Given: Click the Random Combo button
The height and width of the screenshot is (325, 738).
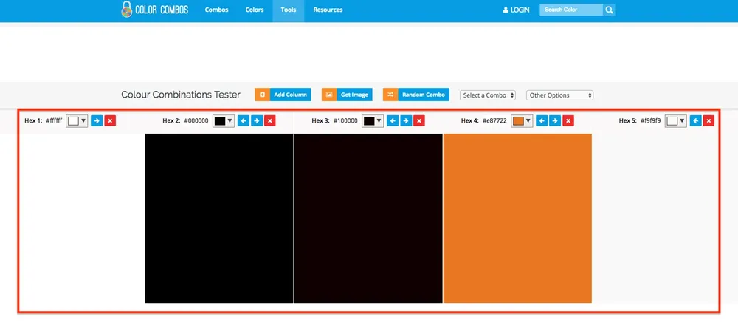Looking at the screenshot, I should (416, 95).
